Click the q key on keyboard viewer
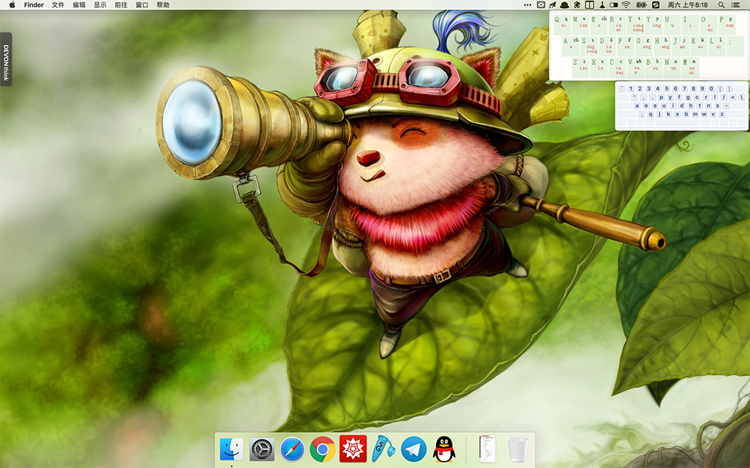The image size is (750, 468). (651, 114)
